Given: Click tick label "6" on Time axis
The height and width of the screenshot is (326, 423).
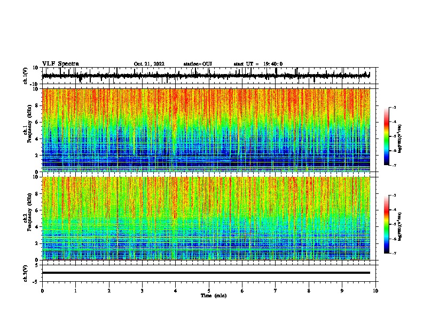Looking at the screenshot, I should click(x=242, y=291).
